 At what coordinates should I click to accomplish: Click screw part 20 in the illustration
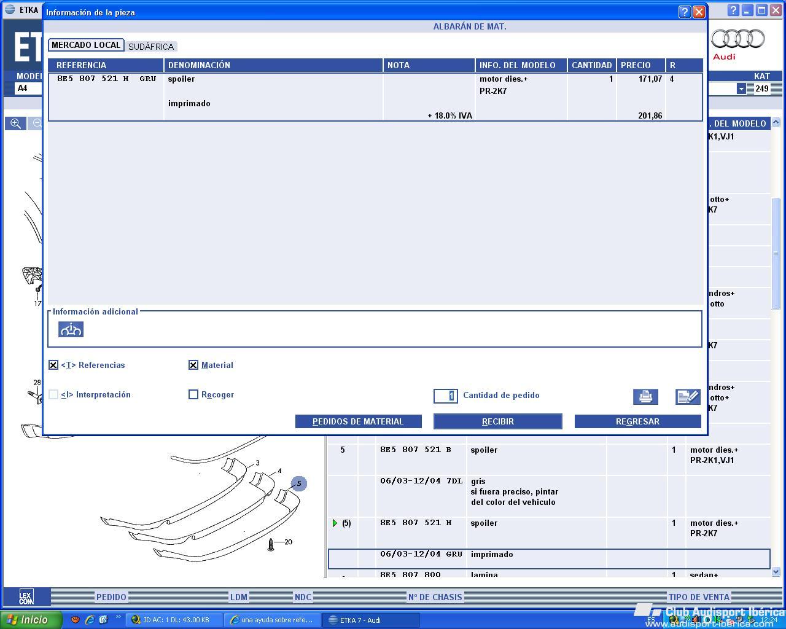click(x=271, y=544)
